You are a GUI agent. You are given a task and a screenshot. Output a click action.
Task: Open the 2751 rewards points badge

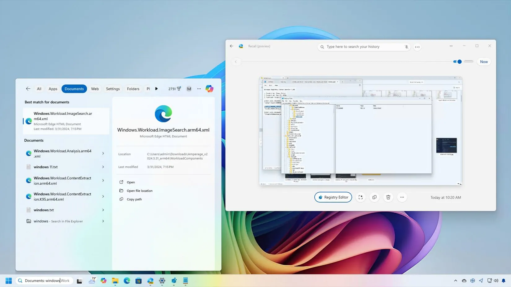click(175, 89)
